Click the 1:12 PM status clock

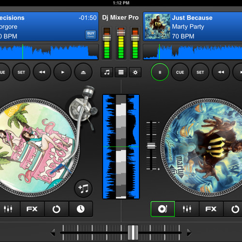121,3
